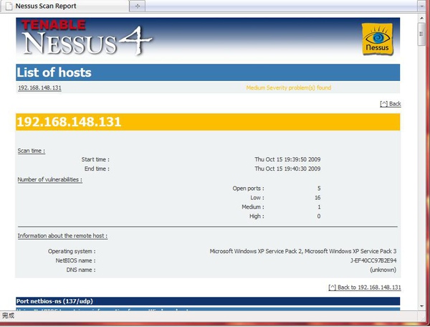This screenshot has height=327, width=430.
Task: Click the page icon on the Nessus tab
Action: tap(9, 6)
